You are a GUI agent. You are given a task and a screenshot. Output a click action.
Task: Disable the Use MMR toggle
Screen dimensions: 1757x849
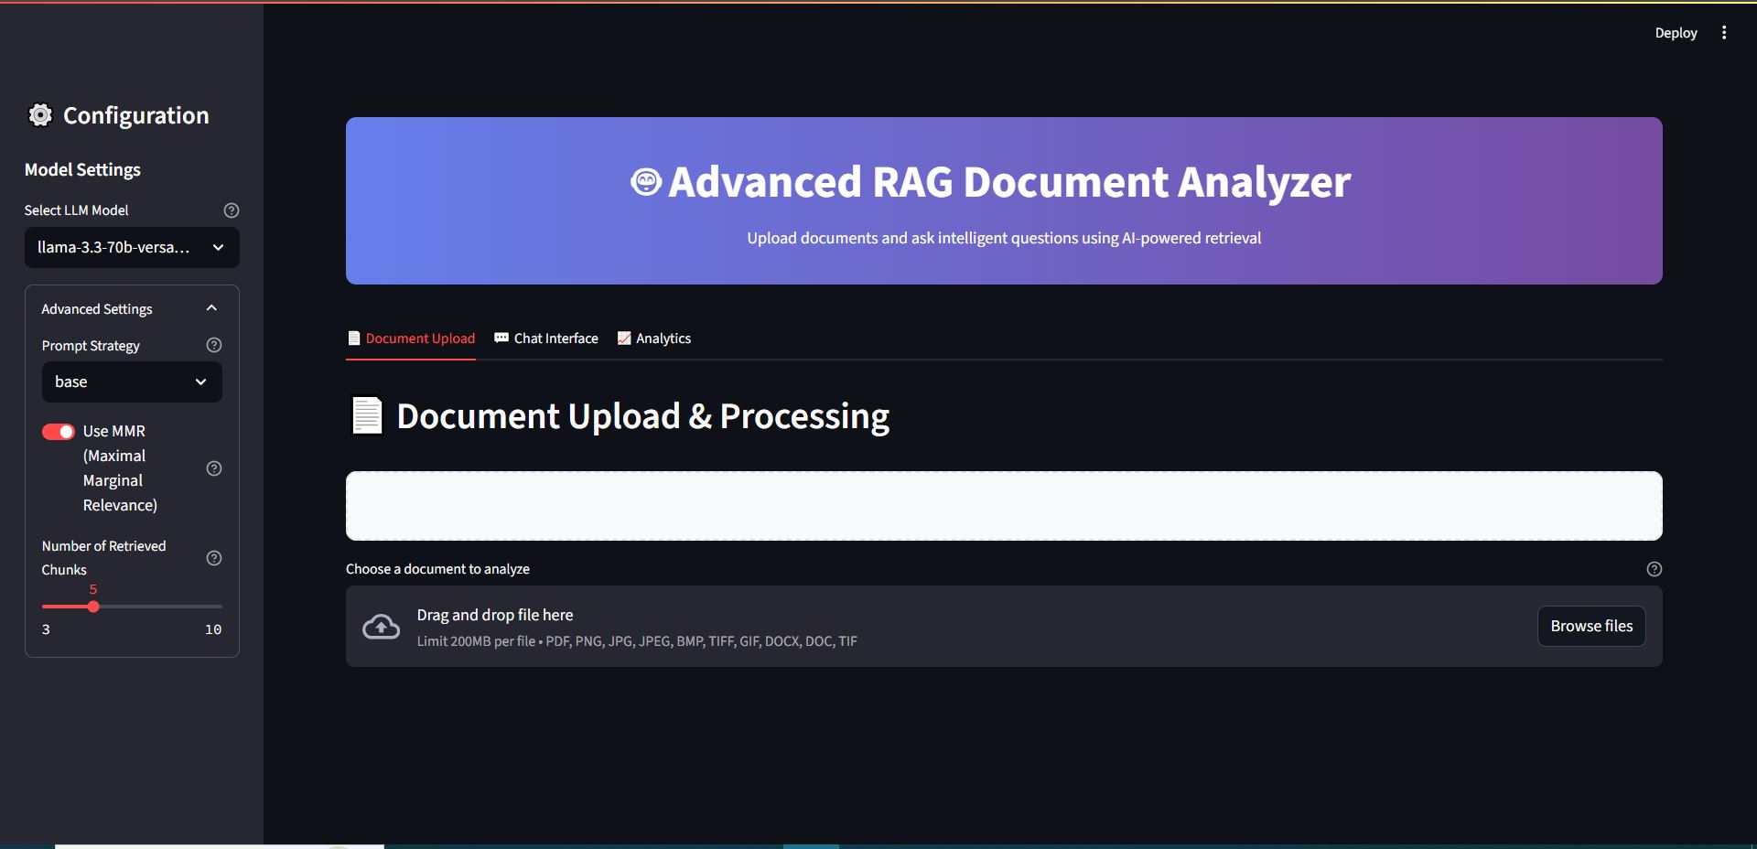58,431
